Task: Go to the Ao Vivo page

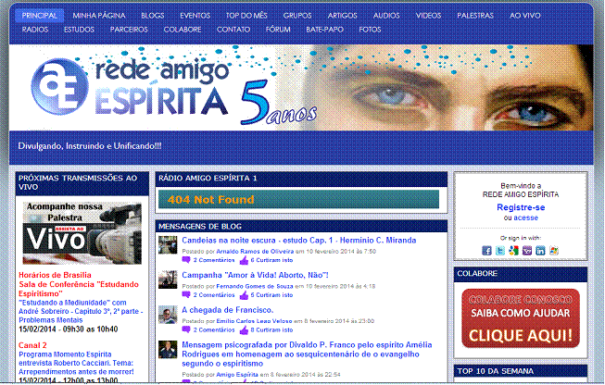Action: tap(525, 16)
